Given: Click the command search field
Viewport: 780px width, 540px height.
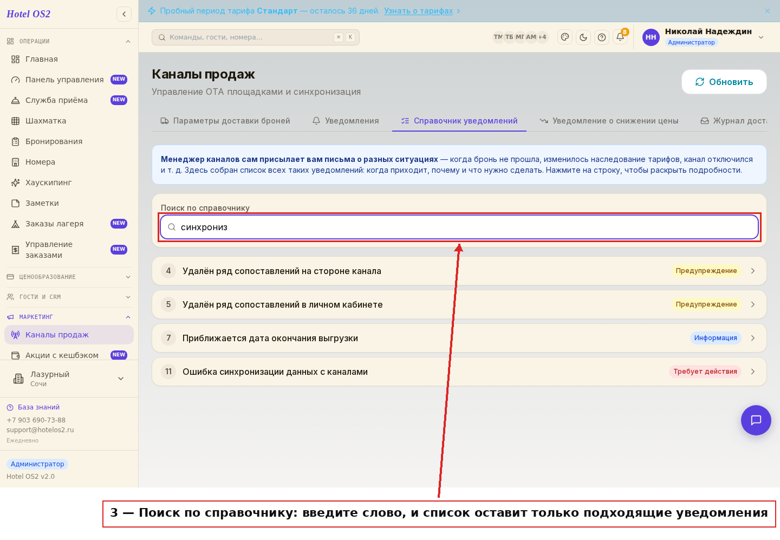Looking at the screenshot, I should [256, 37].
